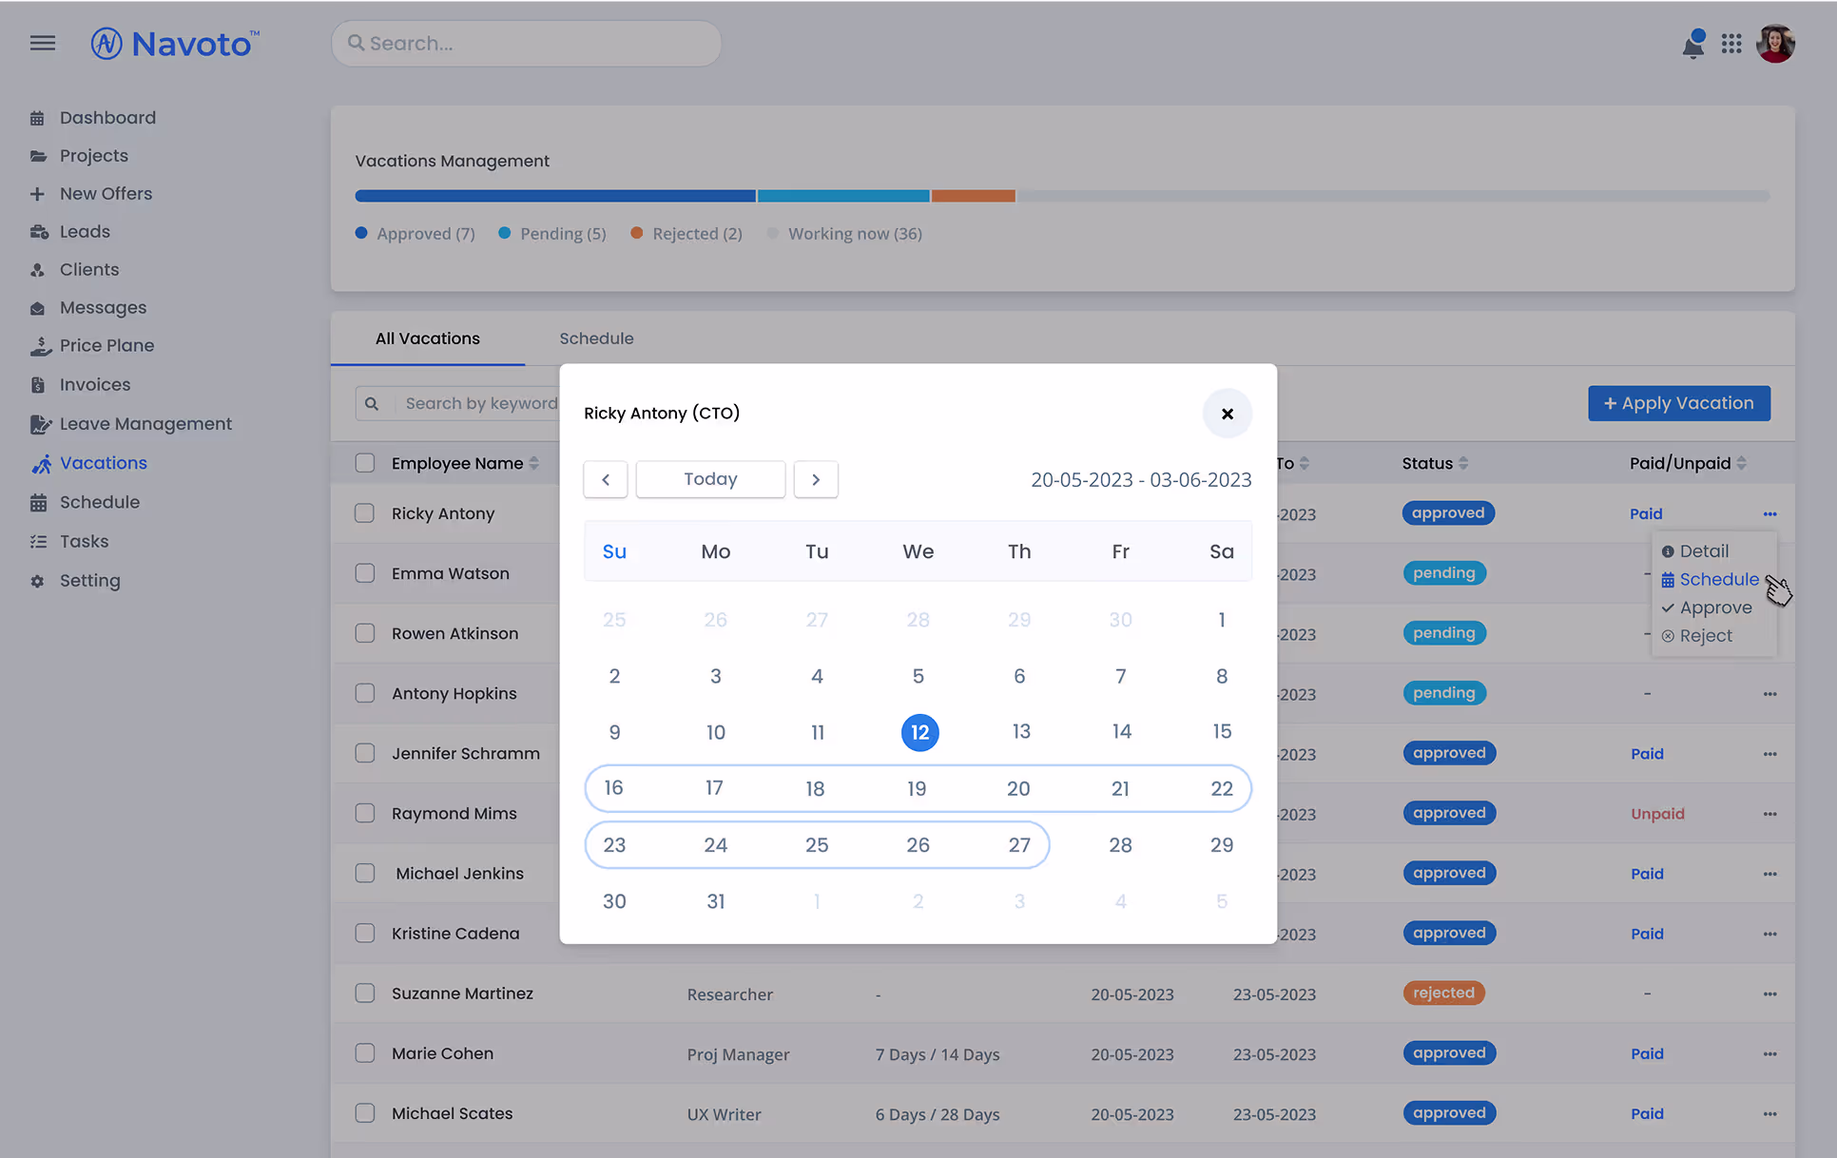This screenshot has height=1158, width=1837.
Task: Go to next month in calendar
Action: point(816,479)
